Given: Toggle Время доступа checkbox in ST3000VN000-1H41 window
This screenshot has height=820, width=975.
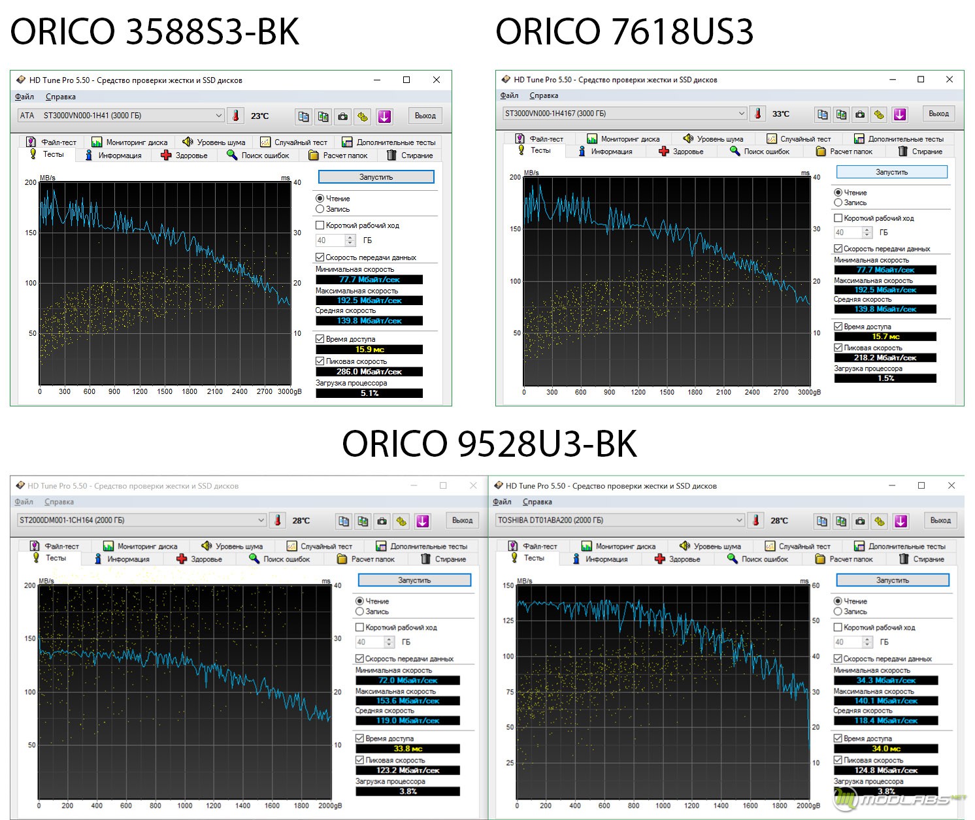Looking at the screenshot, I should click(320, 339).
